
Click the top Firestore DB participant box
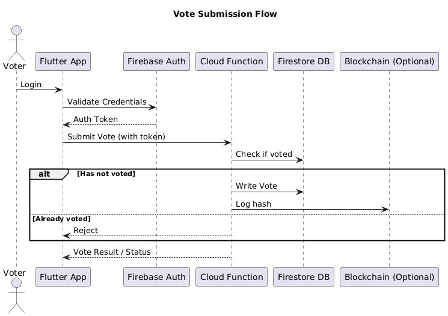click(303, 61)
